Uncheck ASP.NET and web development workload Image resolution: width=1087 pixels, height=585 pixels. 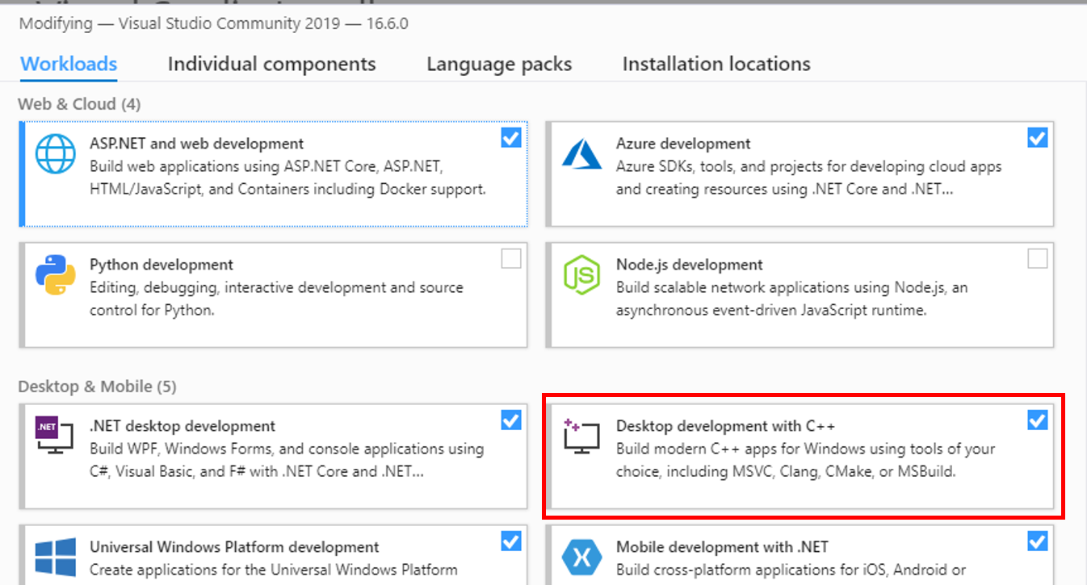coord(511,138)
